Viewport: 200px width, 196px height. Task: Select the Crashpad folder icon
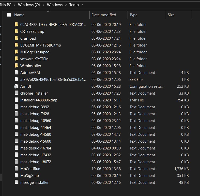[x=16, y=38]
